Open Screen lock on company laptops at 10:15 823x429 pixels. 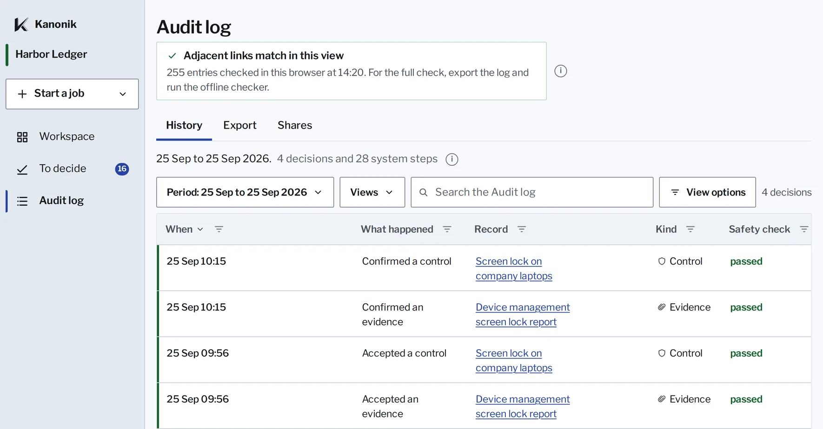point(514,268)
